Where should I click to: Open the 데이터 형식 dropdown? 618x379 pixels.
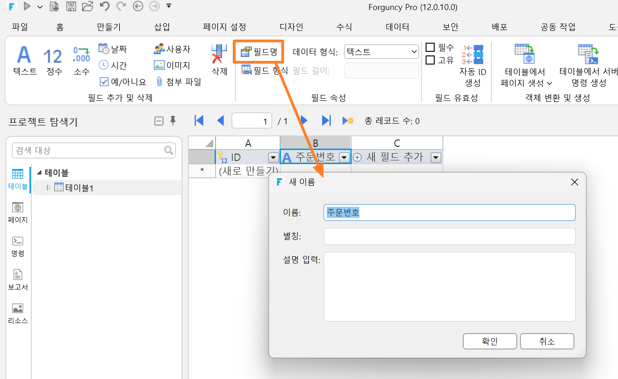click(x=382, y=52)
